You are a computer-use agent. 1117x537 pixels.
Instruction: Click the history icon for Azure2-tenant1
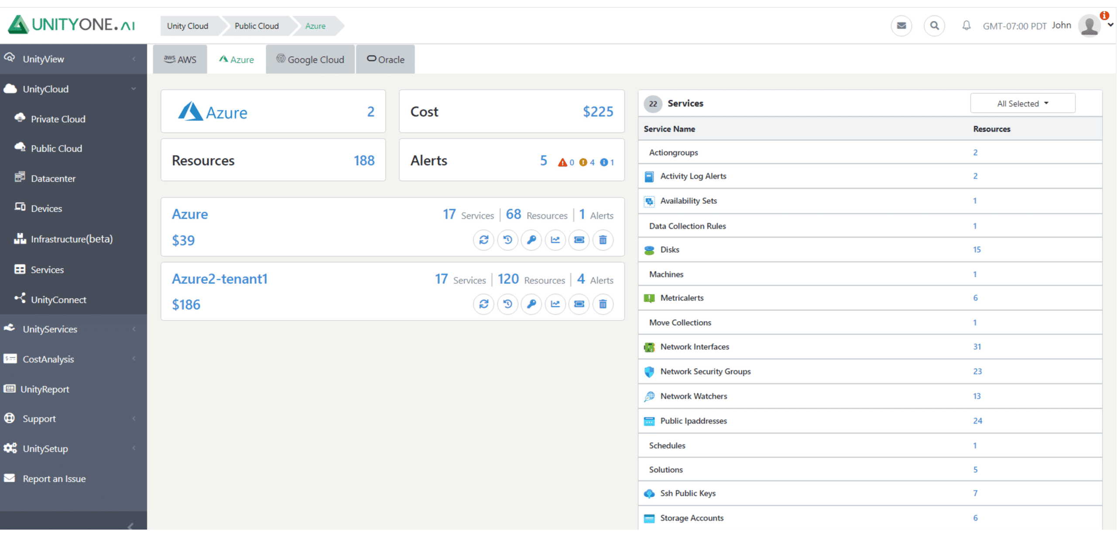(x=507, y=304)
